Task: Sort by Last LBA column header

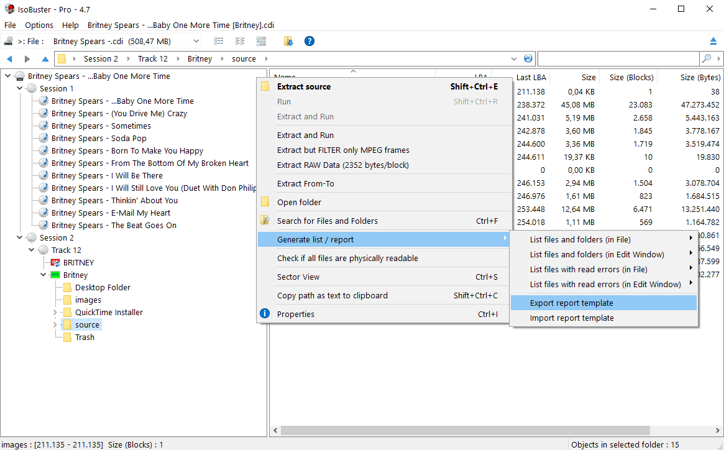Action: tap(531, 77)
